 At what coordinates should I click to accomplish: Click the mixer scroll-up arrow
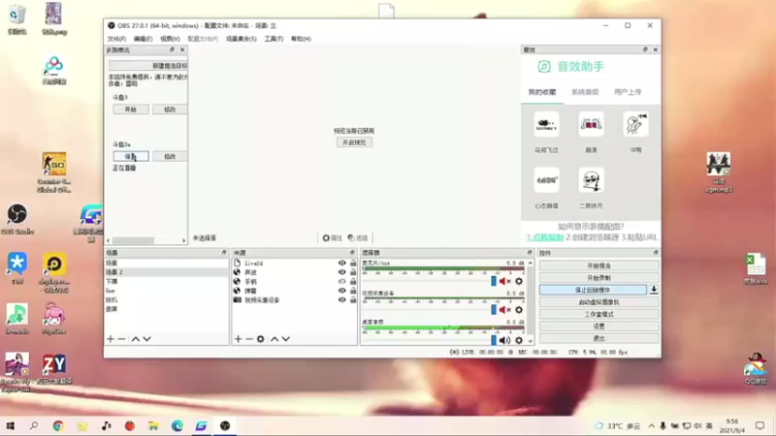pos(530,263)
